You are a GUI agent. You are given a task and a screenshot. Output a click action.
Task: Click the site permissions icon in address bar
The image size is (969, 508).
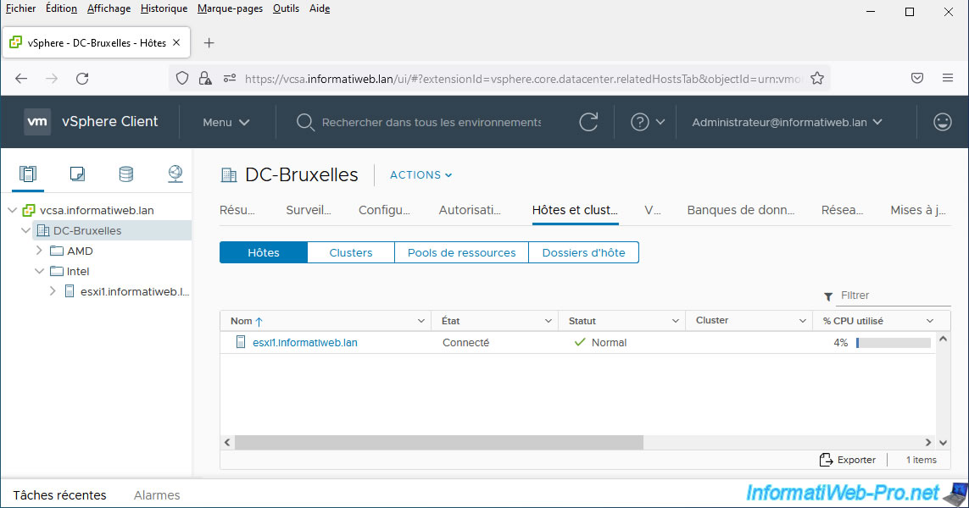(x=229, y=79)
